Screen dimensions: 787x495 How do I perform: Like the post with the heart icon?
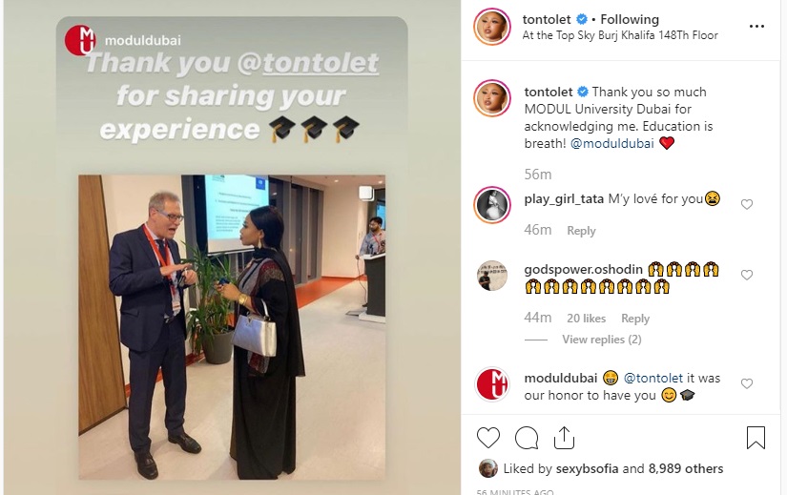tap(487, 438)
